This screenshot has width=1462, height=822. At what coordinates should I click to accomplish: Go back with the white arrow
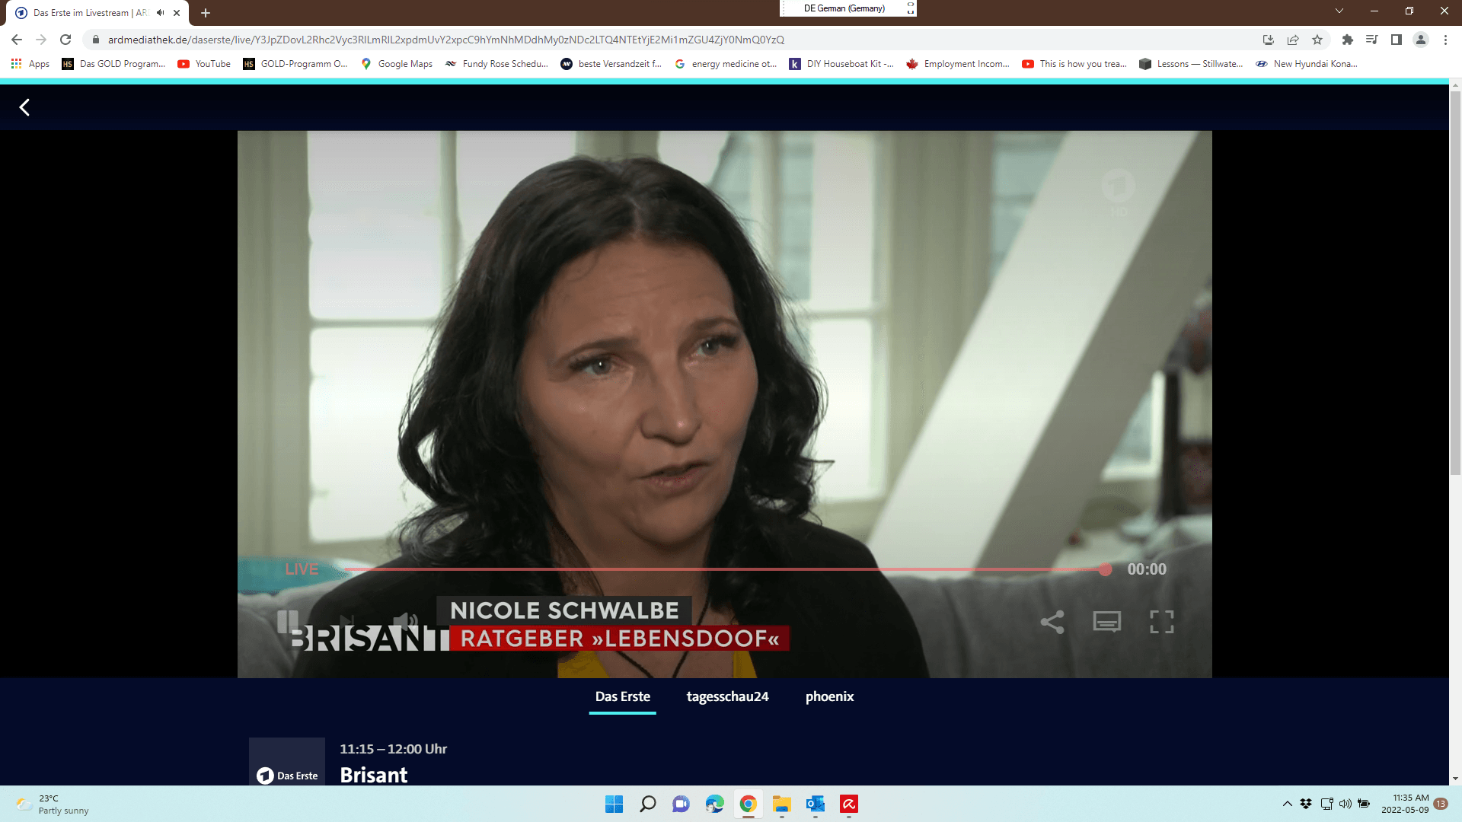click(x=24, y=107)
